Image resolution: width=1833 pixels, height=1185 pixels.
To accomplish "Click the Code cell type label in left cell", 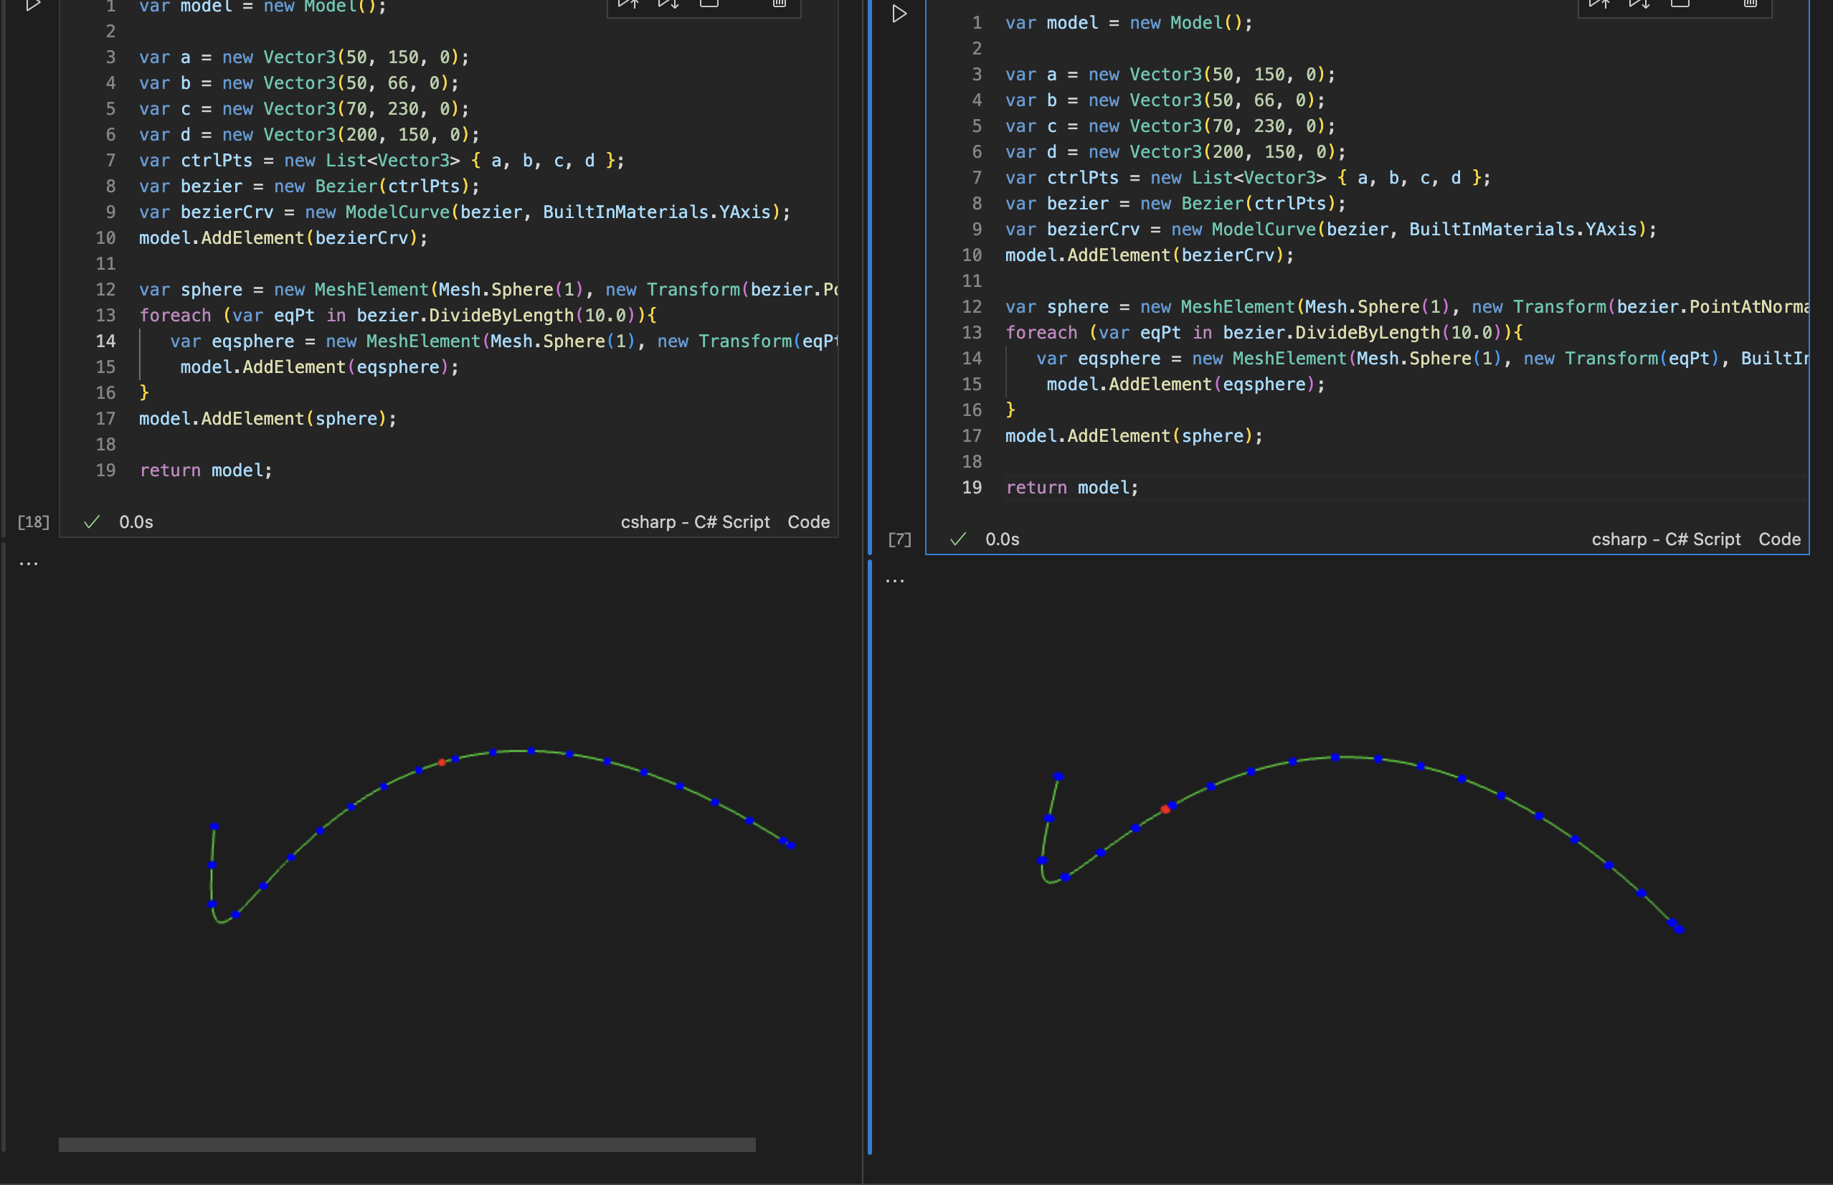I will coord(807,521).
